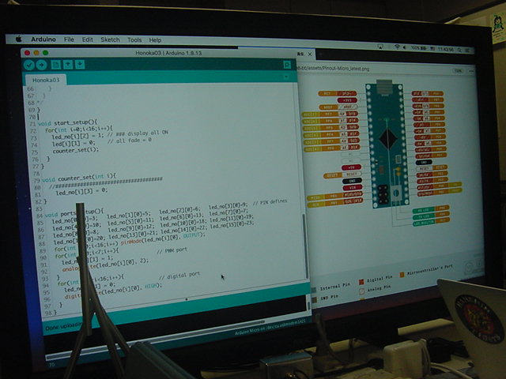Click the 'Done uploading' status message

[63, 326]
